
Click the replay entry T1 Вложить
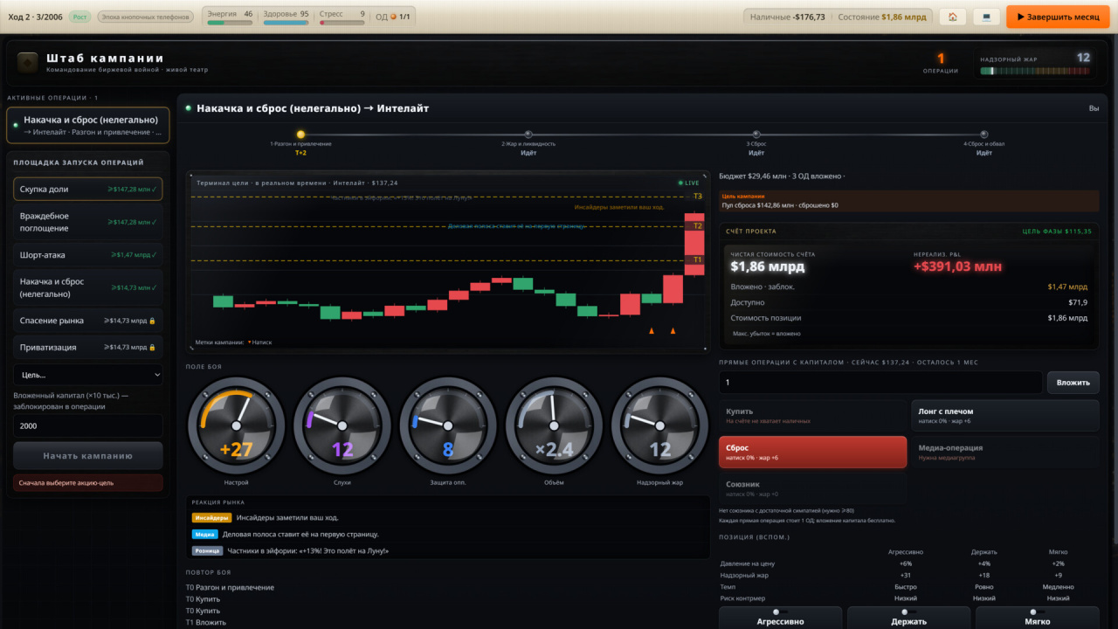[206, 622]
